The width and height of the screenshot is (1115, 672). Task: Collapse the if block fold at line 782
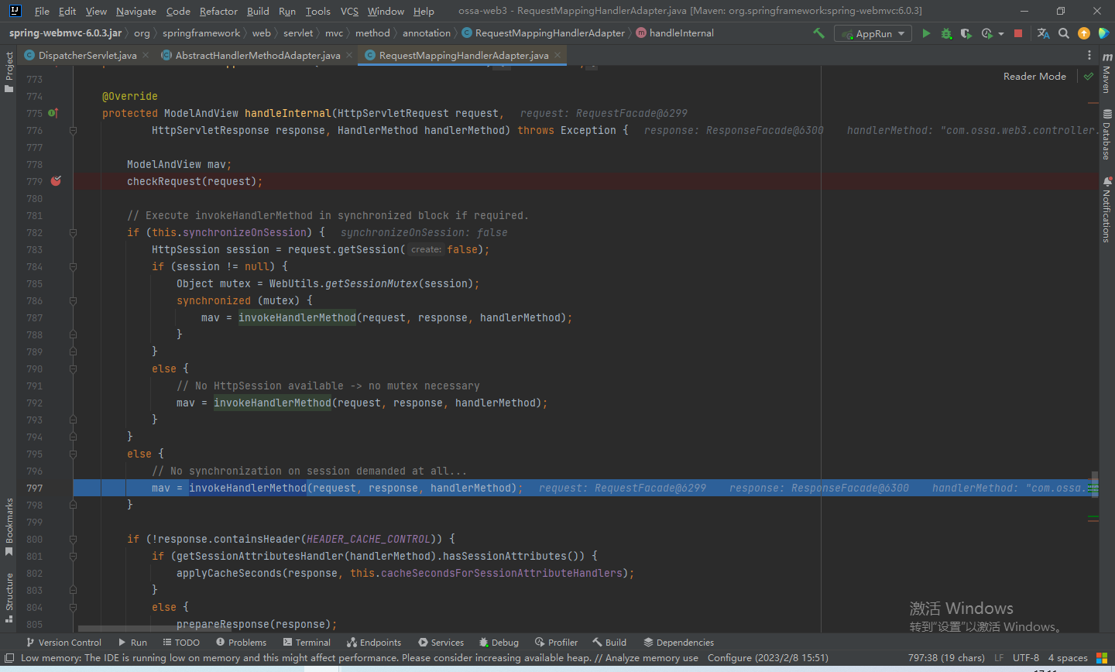73,232
